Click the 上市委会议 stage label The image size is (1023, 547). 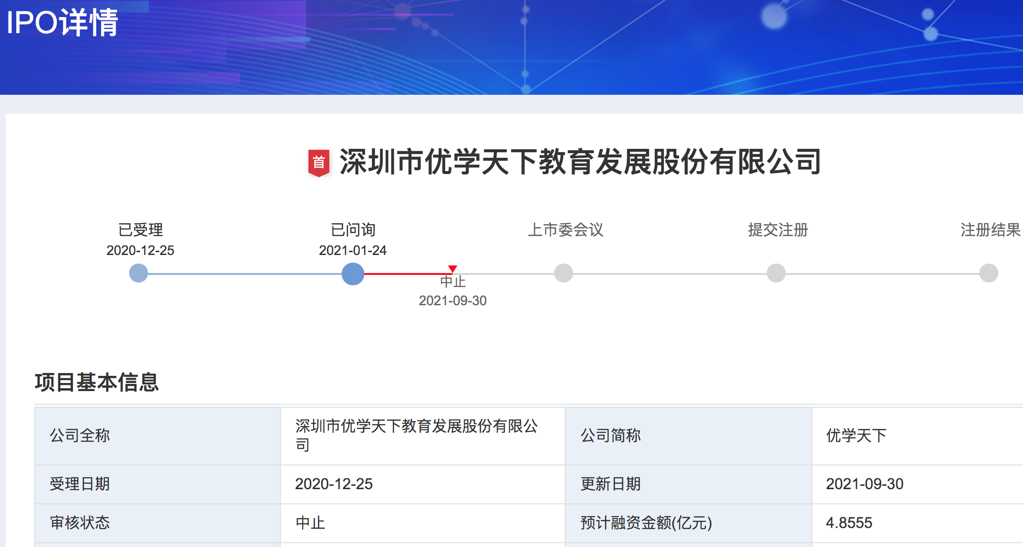point(566,230)
